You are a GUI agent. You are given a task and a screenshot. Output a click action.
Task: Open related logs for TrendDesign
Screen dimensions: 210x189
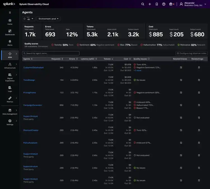pos(199,80)
